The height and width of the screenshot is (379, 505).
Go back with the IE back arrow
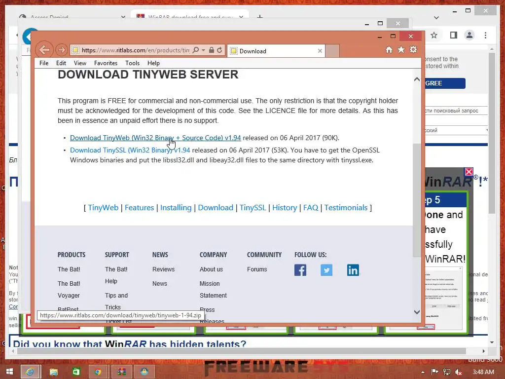(44, 50)
